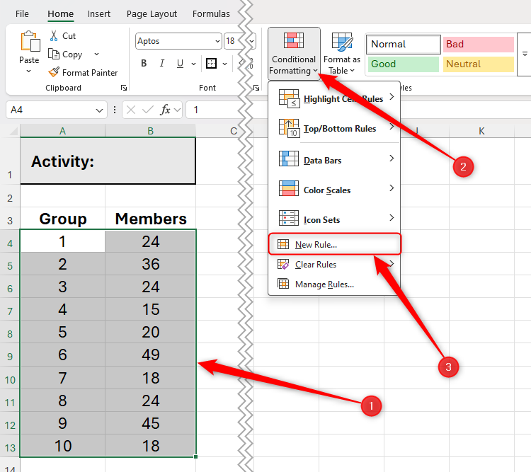
Task: Toggle Italic formatting
Action: pos(162,64)
